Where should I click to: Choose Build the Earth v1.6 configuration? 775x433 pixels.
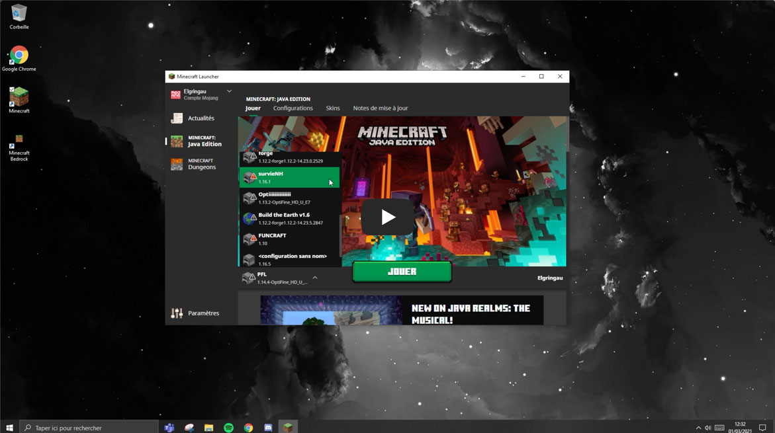tap(290, 218)
